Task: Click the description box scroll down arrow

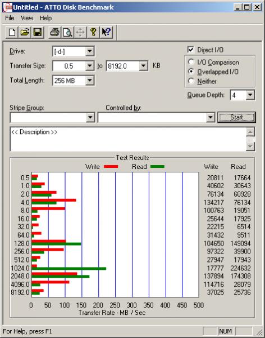Action: pos(250,146)
